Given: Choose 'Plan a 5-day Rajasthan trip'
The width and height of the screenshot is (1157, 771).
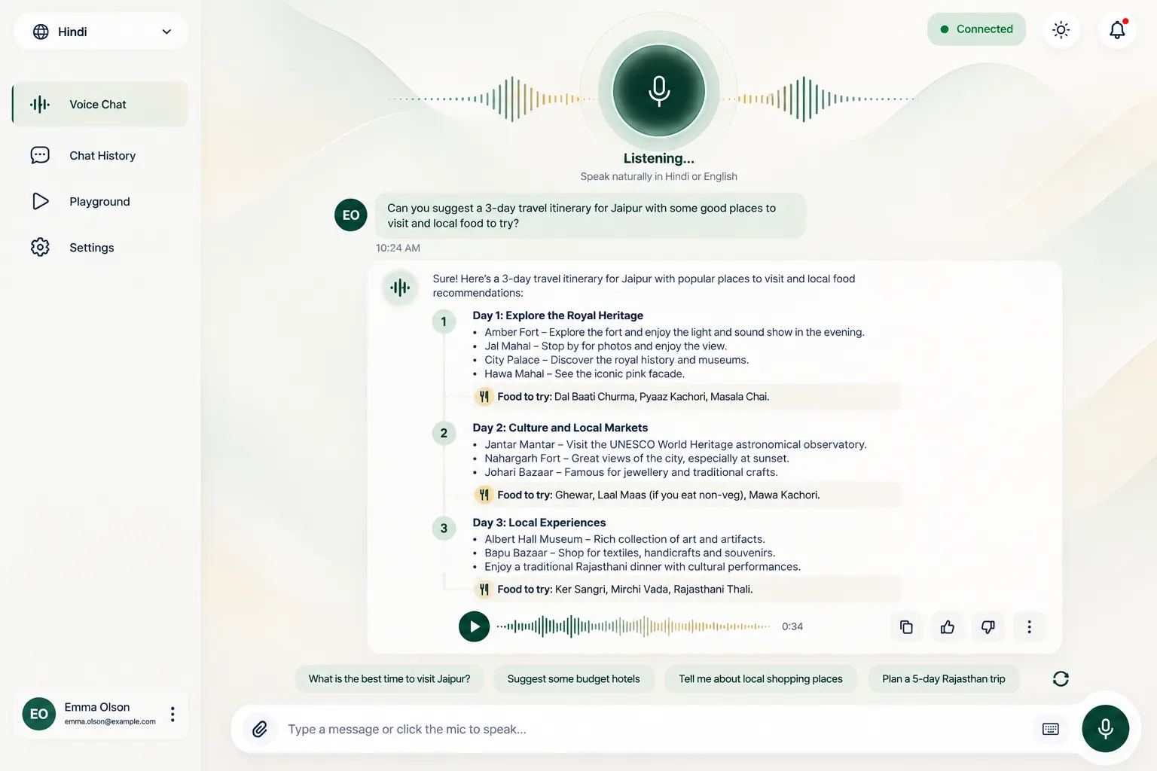Looking at the screenshot, I should coord(944,678).
